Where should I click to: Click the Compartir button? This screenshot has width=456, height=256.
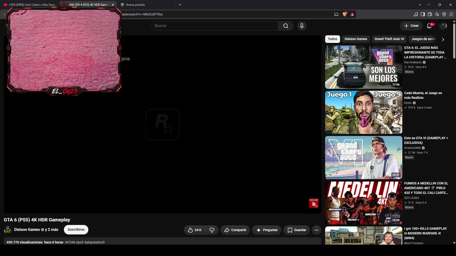235,230
